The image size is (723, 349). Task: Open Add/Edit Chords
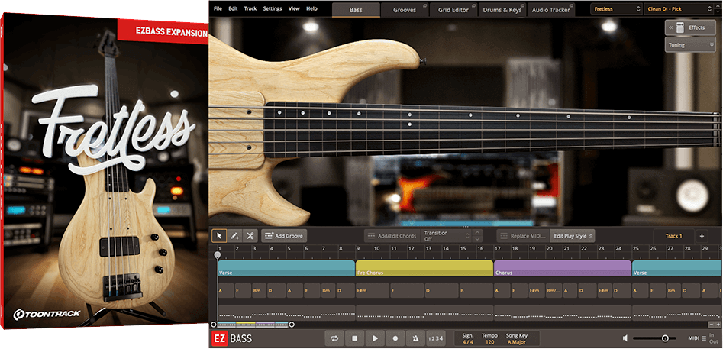point(392,235)
